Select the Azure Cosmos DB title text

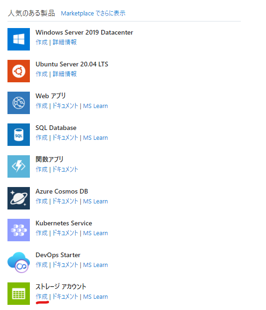[x=62, y=191]
